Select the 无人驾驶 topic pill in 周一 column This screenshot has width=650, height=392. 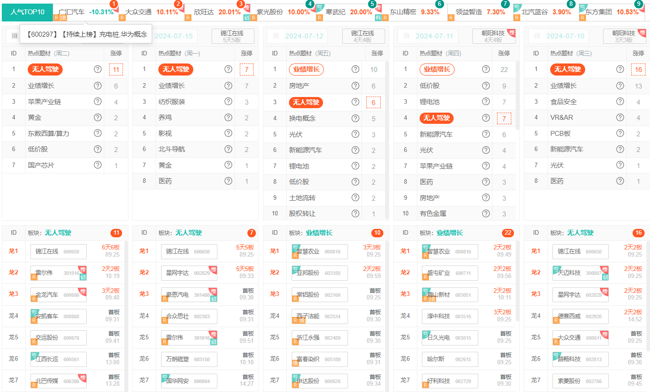pos(176,69)
